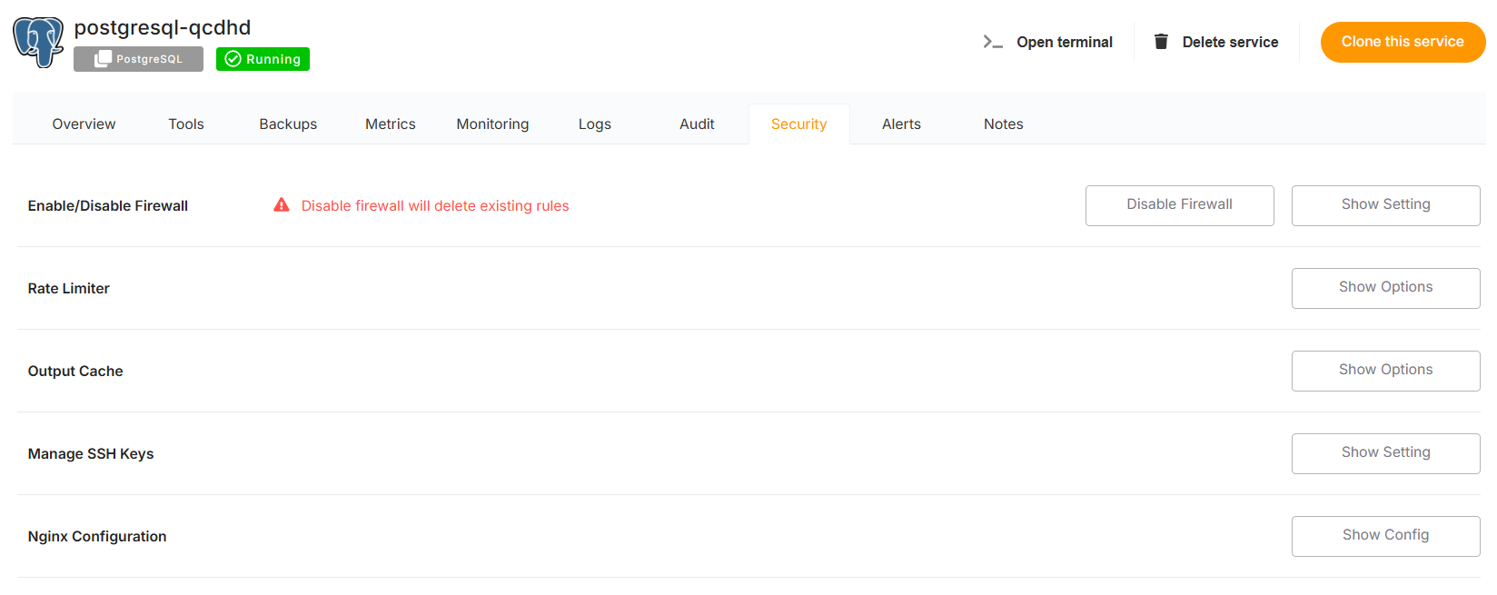
Task: Click the Delete service label
Action: pos(1230,42)
